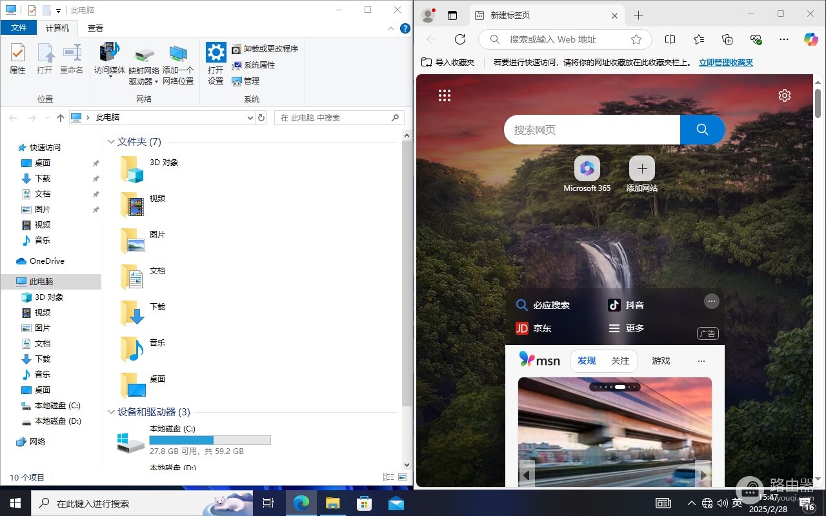Click the Edge page vertical scrollbar
Image resolution: width=826 pixels, height=516 pixels.
[818, 104]
